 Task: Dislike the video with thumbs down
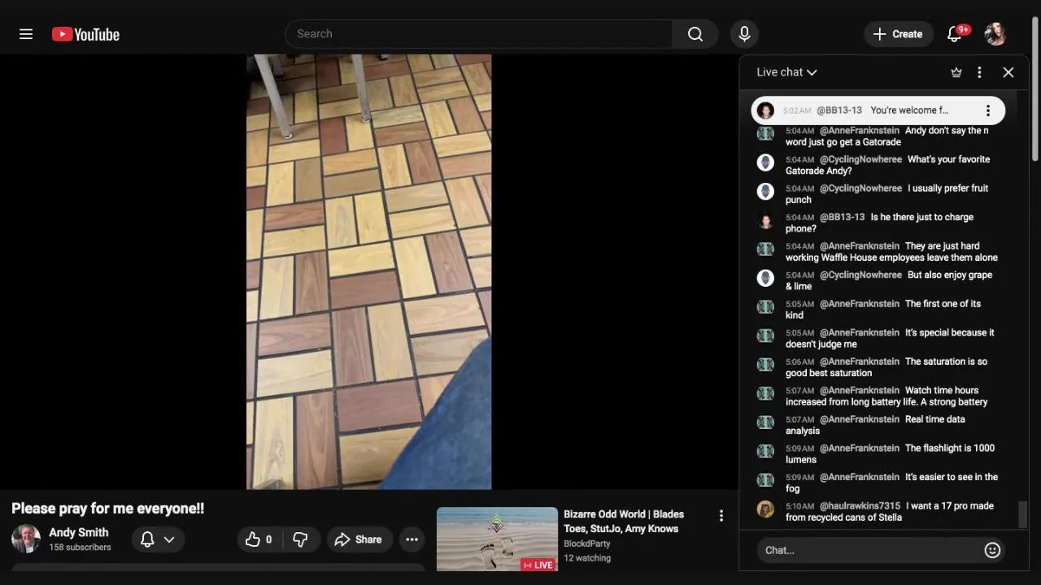point(300,539)
